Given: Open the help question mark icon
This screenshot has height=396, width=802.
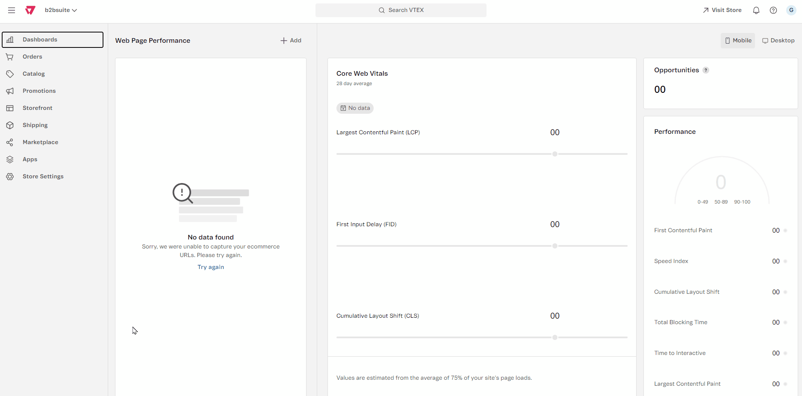Looking at the screenshot, I should click(x=773, y=10).
